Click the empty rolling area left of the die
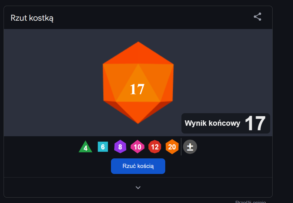The height and width of the screenshot is (203, 293). (x=53, y=83)
